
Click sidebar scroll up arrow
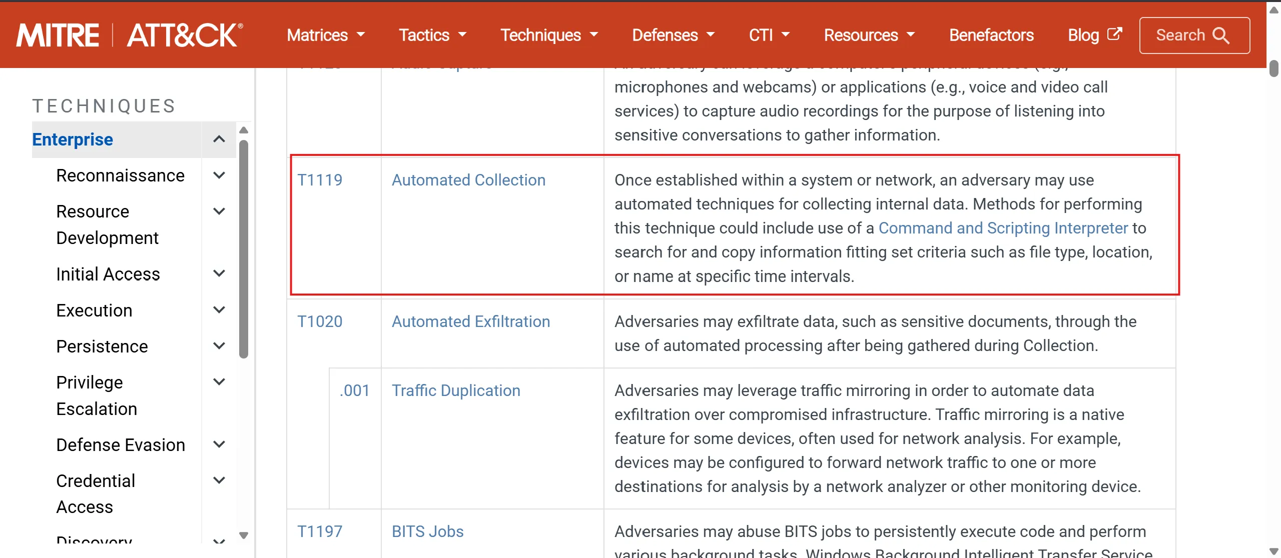pos(244,130)
